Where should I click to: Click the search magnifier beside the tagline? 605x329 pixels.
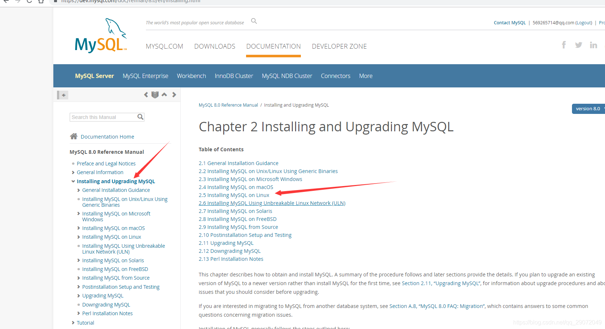254,21
